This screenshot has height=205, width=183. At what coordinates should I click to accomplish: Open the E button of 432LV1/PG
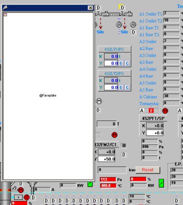point(121,63)
